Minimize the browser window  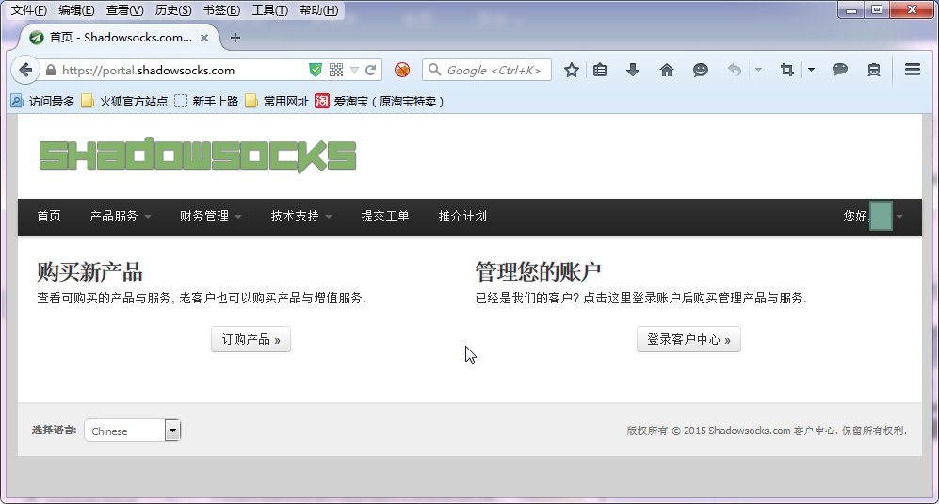[x=851, y=9]
